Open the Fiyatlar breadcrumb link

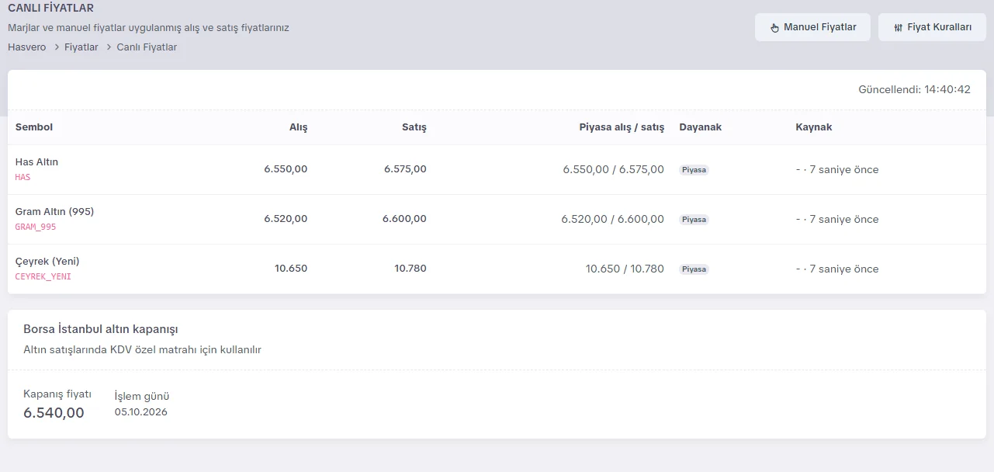pos(81,47)
